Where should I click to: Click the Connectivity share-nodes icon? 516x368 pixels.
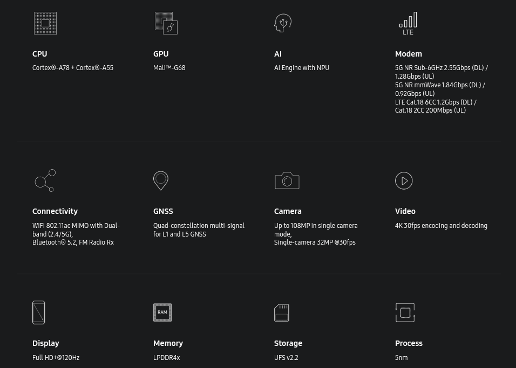click(45, 180)
